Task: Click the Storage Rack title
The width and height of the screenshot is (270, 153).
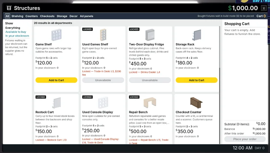Action: click(x=185, y=44)
